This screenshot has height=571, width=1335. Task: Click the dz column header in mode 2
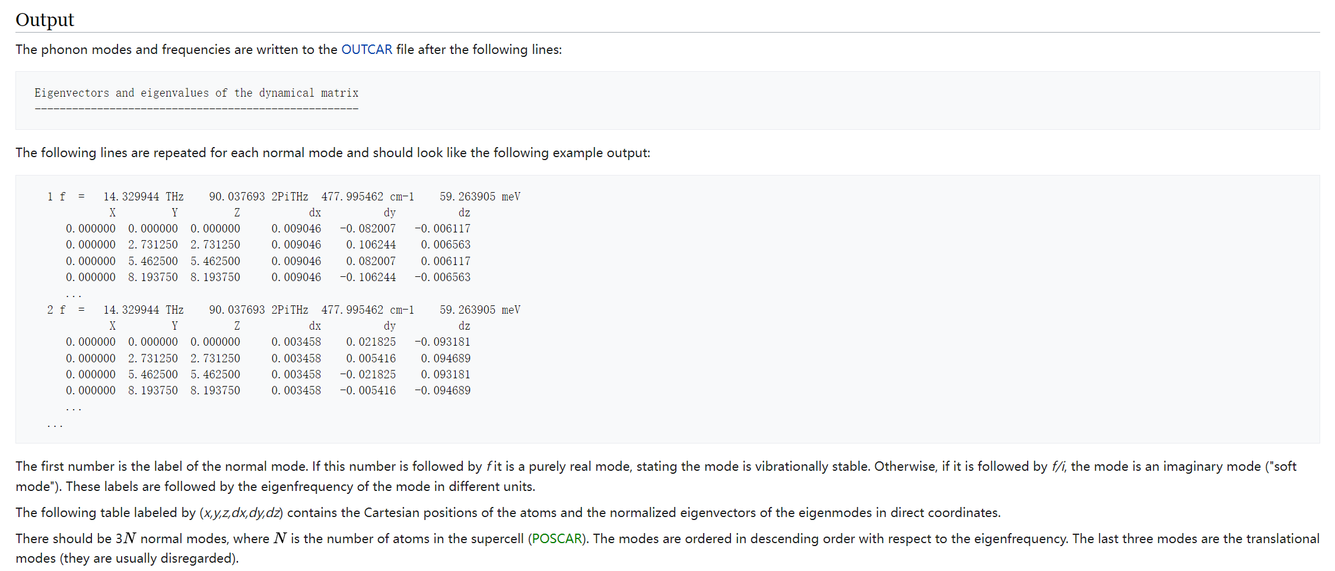pos(464,326)
